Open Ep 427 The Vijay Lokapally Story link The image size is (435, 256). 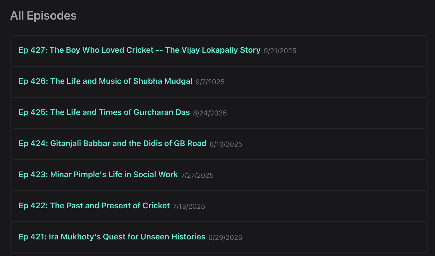coord(139,50)
